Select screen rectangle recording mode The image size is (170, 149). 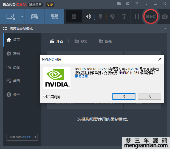click(10, 16)
